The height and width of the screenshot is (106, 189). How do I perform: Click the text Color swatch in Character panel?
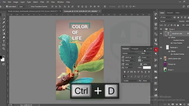pos(147,67)
